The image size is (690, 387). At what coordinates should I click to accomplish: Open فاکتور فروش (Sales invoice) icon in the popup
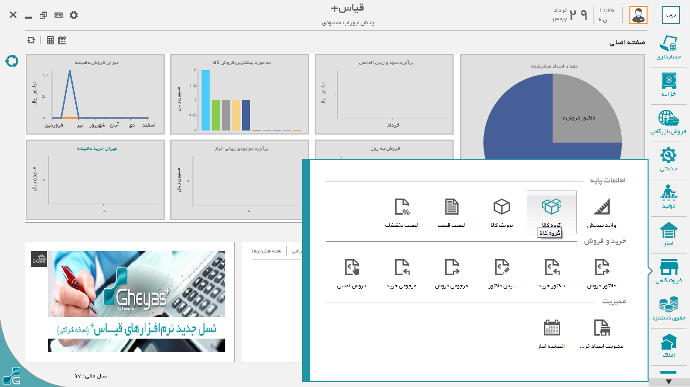pyautogui.click(x=602, y=273)
